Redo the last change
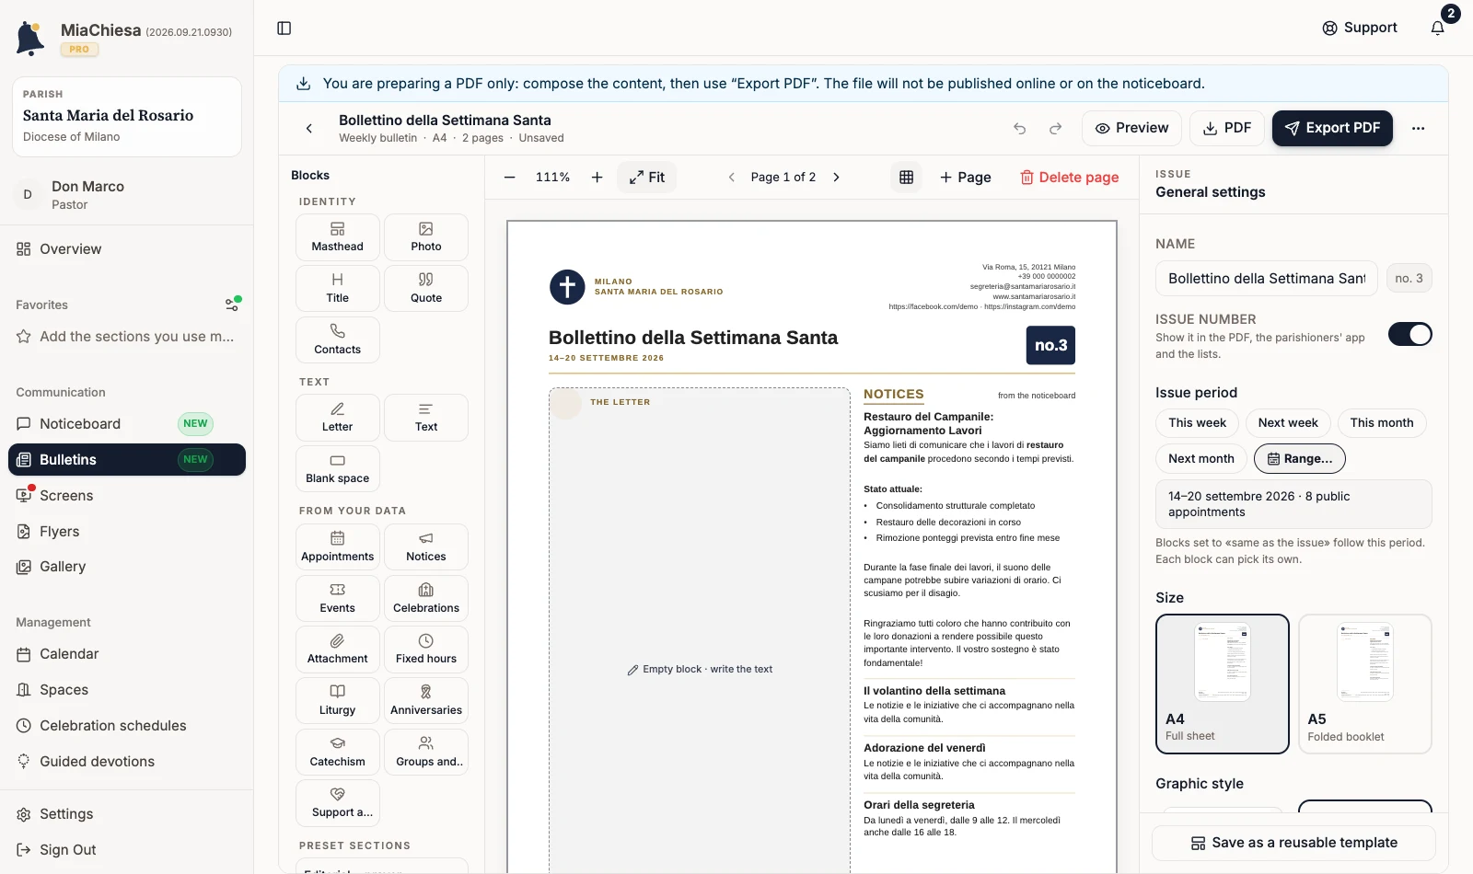The height and width of the screenshot is (874, 1473). click(x=1056, y=129)
